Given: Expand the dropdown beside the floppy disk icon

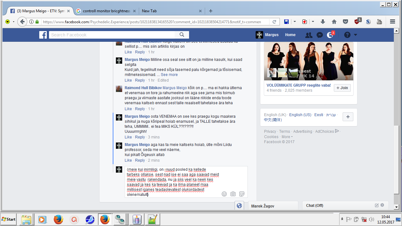Looking at the screenshot, I should pos(295,22).
